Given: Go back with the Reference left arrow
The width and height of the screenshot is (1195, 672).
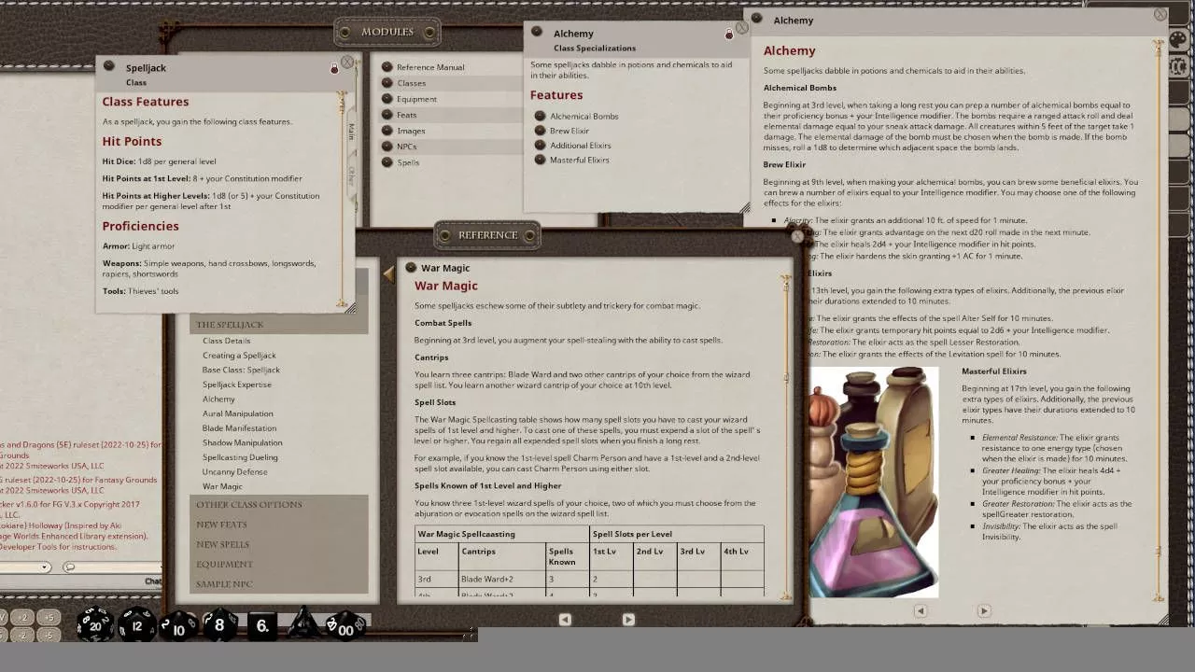Looking at the screenshot, I should (x=388, y=273).
